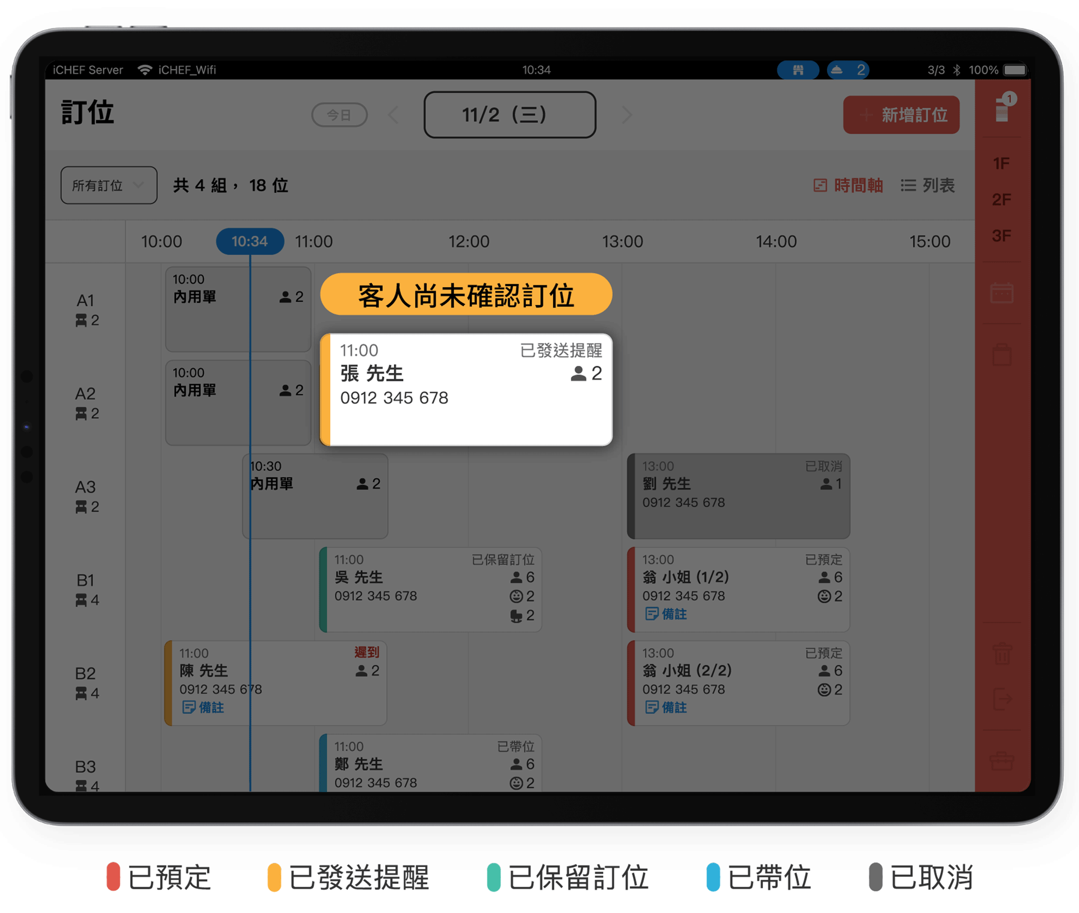Open 張 先生's 11:00 reservation card
This screenshot has height=913, width=1079.
coord(466,390)
